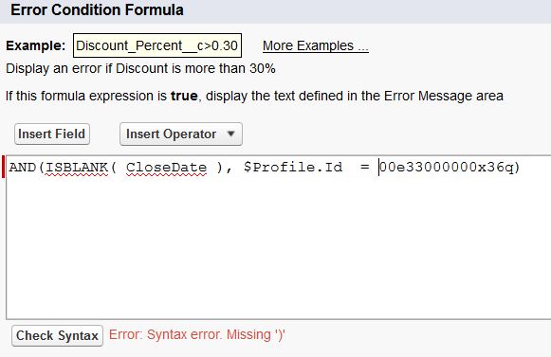The height and width of the screenshot is (357, 551).
Task: Click the 00e33000000x36q ID value
Action: coord(447,167)
